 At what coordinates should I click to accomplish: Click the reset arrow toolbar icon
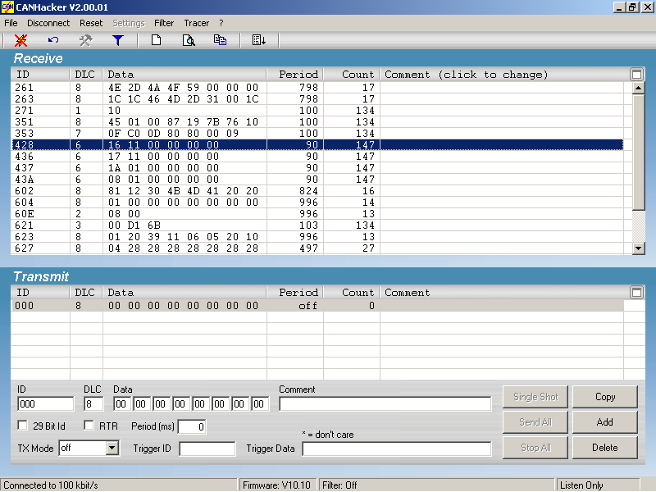53,40
